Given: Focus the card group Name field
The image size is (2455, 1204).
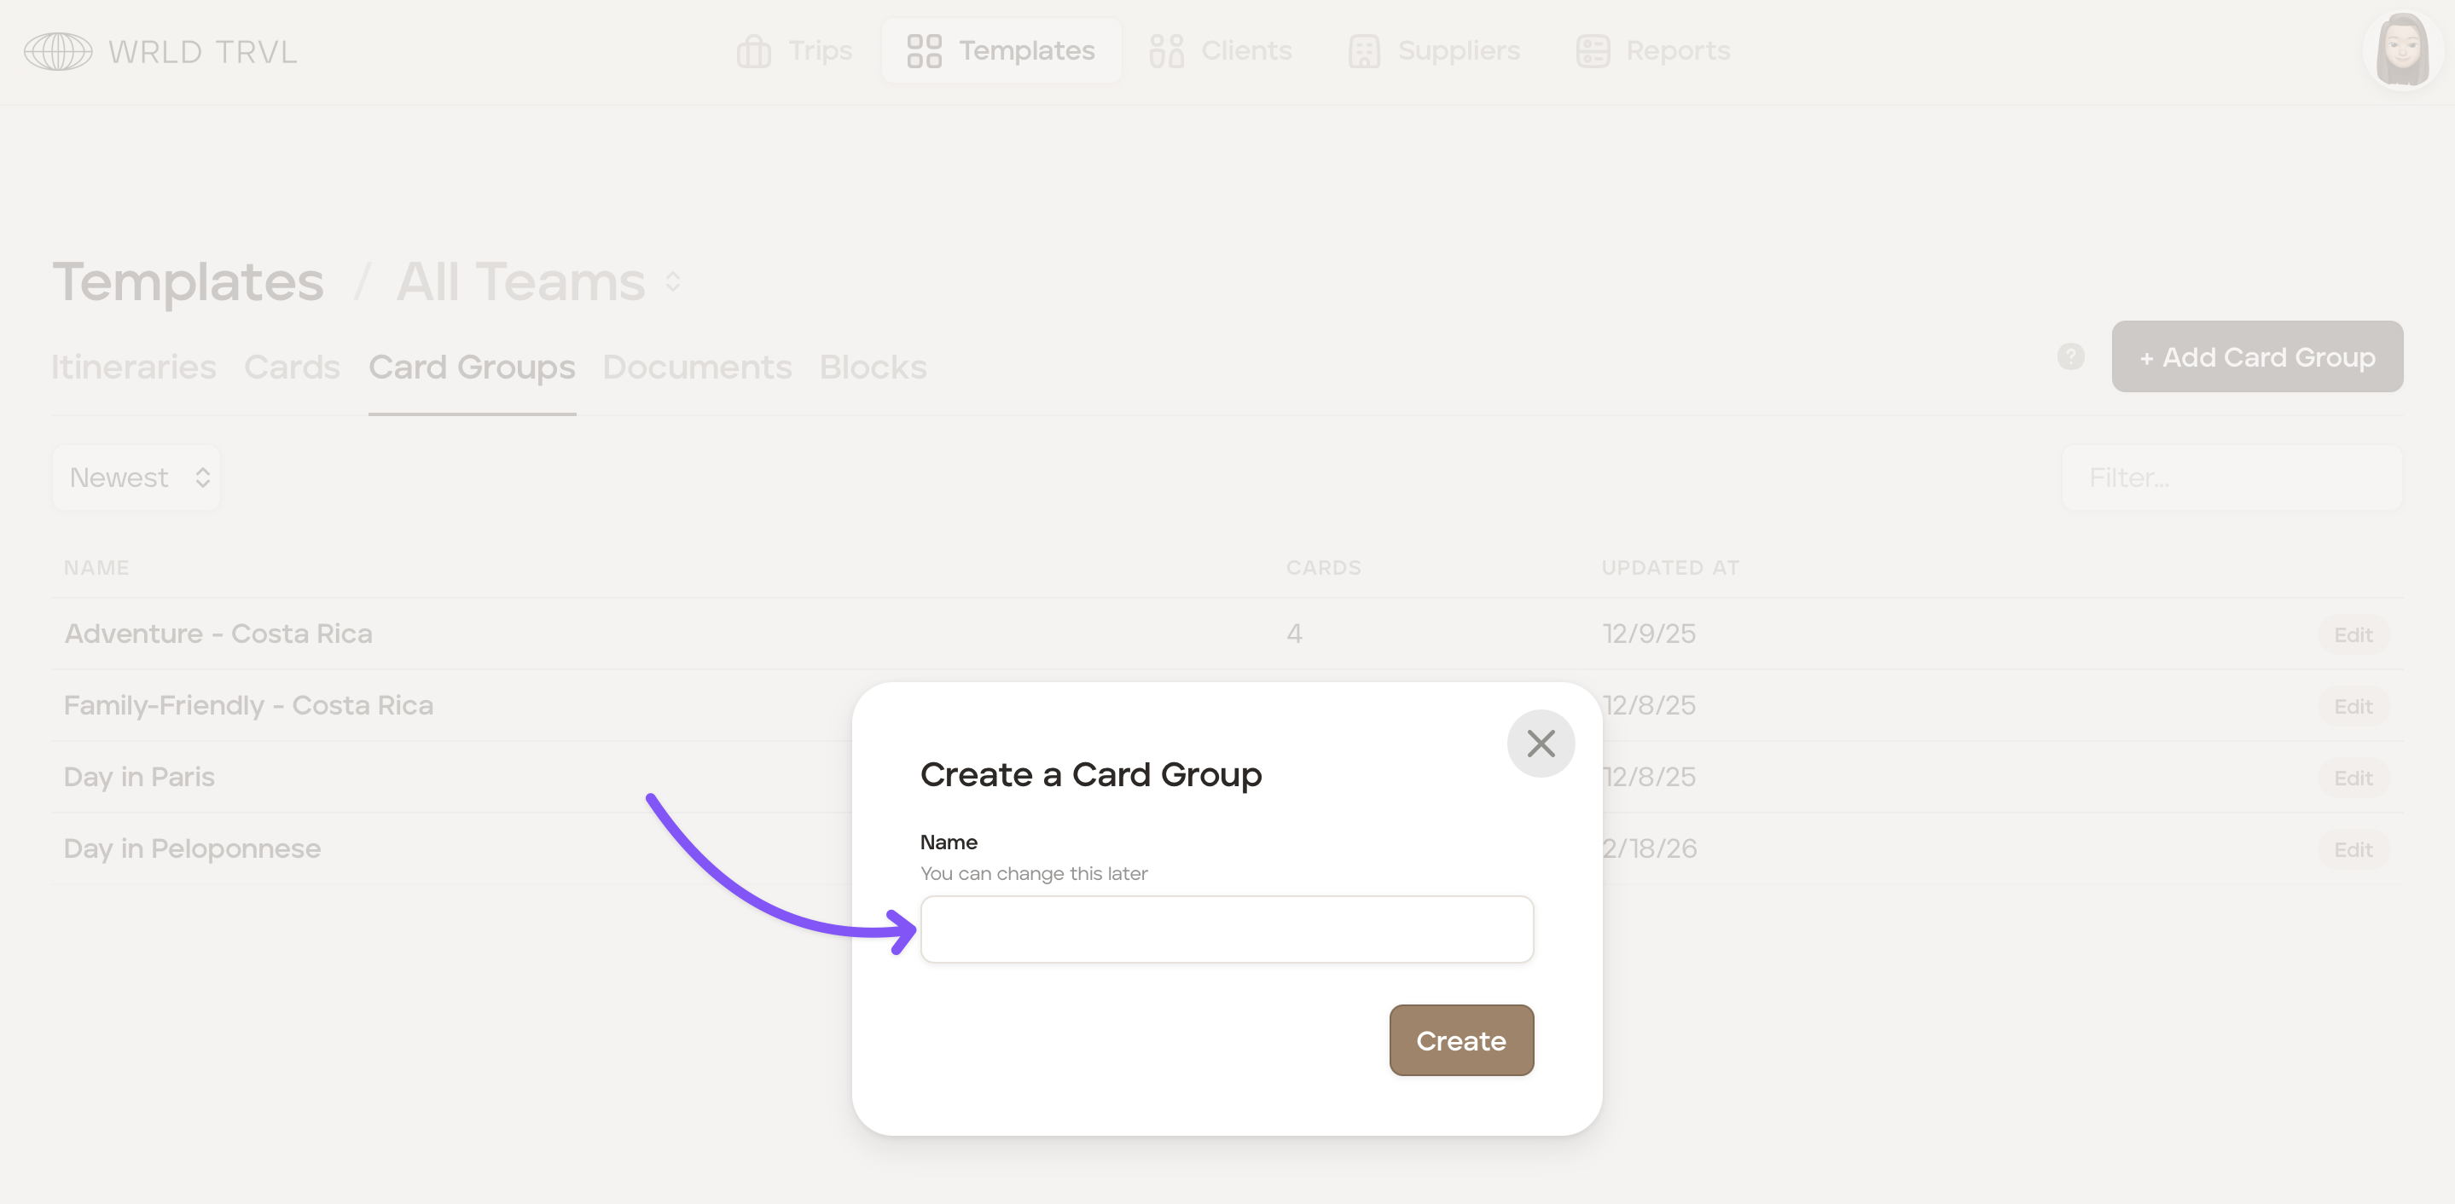Looking at the screenshot, I should point(1227,929).
